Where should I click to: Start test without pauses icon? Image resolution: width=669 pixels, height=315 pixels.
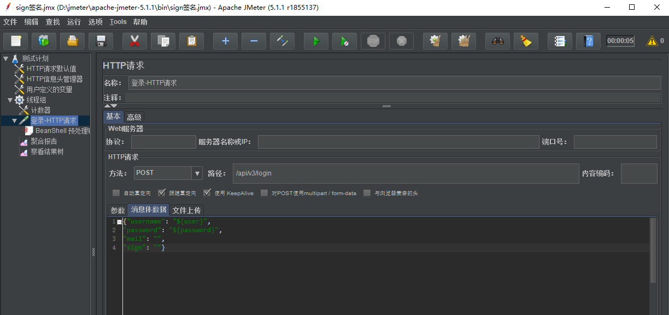344,41
